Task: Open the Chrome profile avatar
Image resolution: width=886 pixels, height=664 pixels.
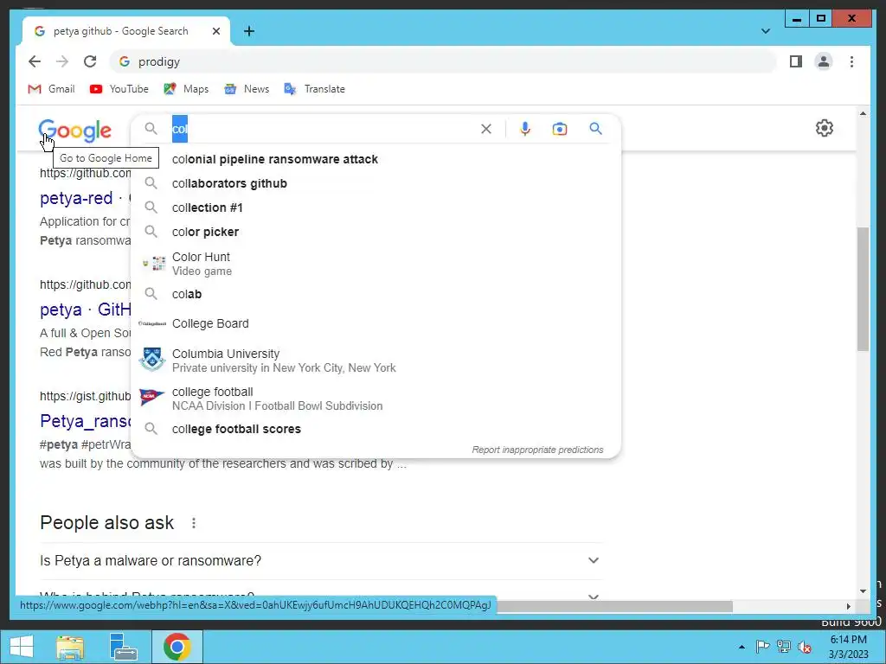Action: point(824,61)
